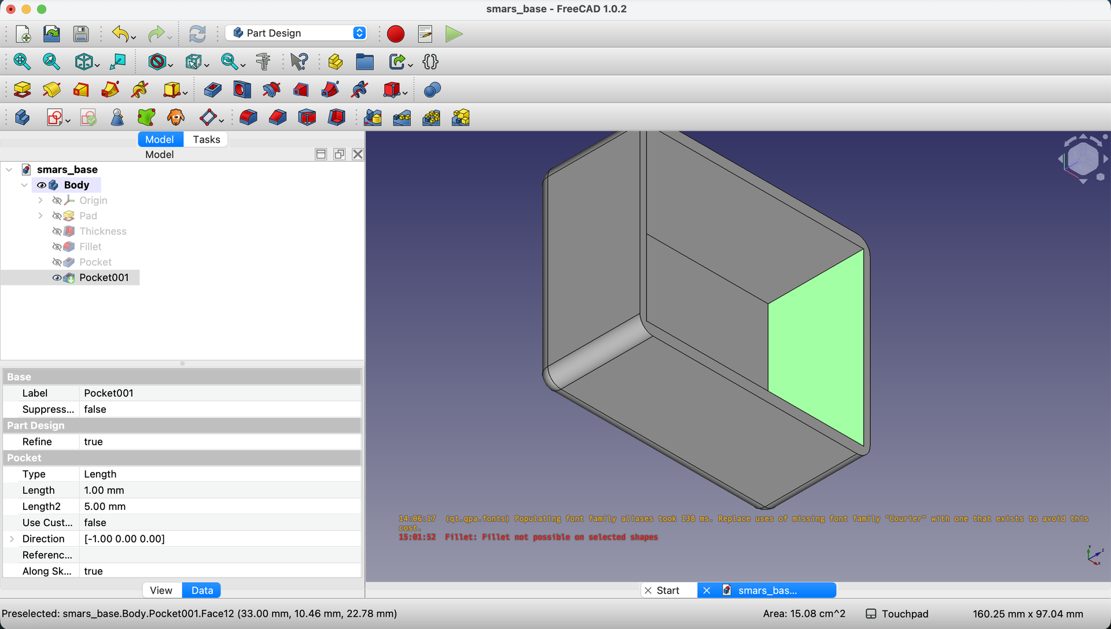This screenshot has width=1111, height=629.
Task: Select the Hole tool icon
Action: click(242, 90)
